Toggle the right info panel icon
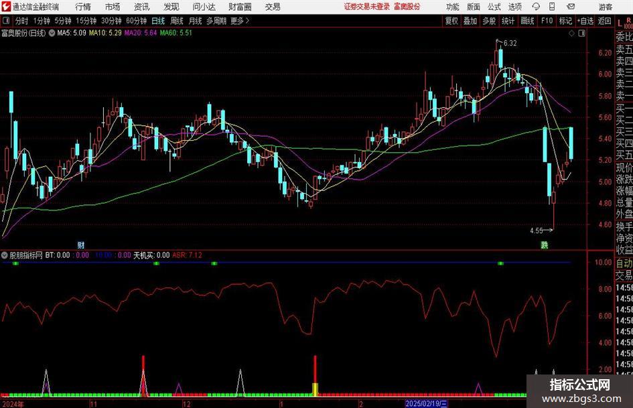This screenshot has height=408, width=633. click(x=581, y=33)
